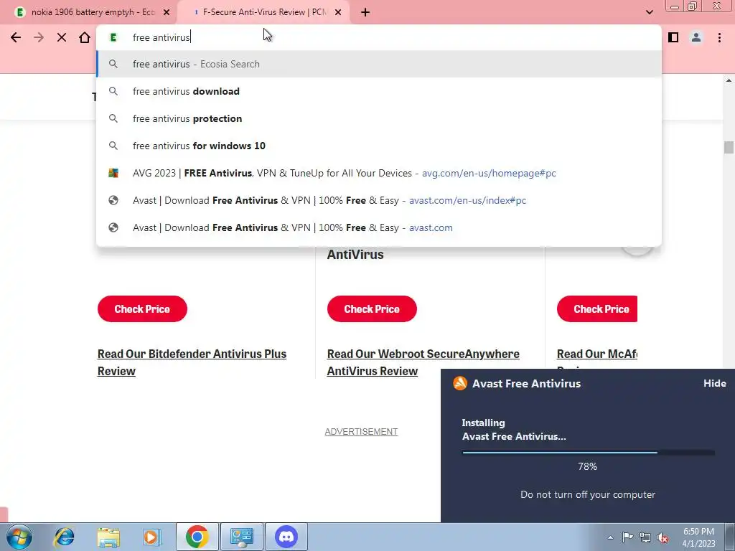Click the Avast install progress bar
The width and height of the screenshot is (735, 551).
[x=589, y=453]
